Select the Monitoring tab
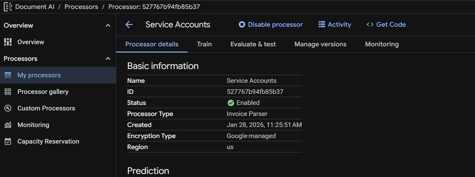475x177 pixels. click(382, 44)
